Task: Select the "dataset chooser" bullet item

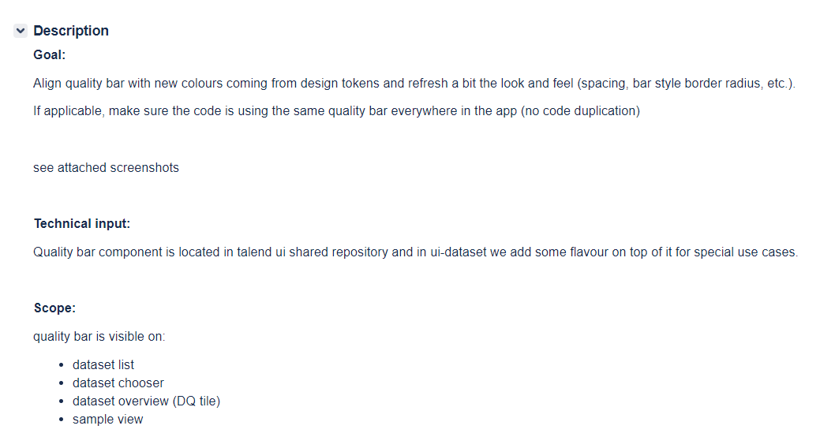Action: pos(118,383)
